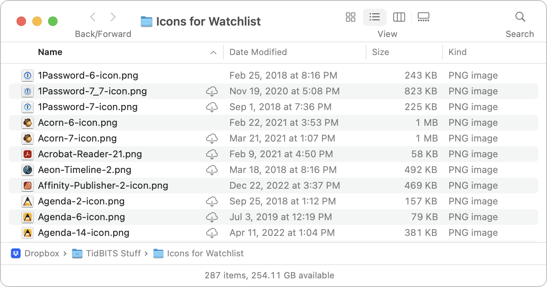
Task: Select Affinity-Publisher-2-icon.png file
Action: [x=103, y=186]
